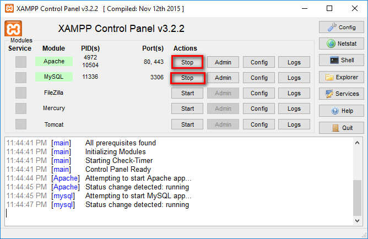Open the Config button with wrench icon
Image resolution: width=368 pixels, height=239 pixels.
pyautogui.click(x=342, y=27)
